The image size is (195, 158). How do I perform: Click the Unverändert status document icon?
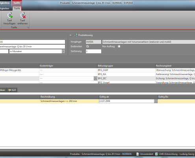point(137,154)
